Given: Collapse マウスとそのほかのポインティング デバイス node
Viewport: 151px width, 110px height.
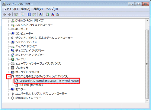Looking at the screenshot, I should point(9,77).
